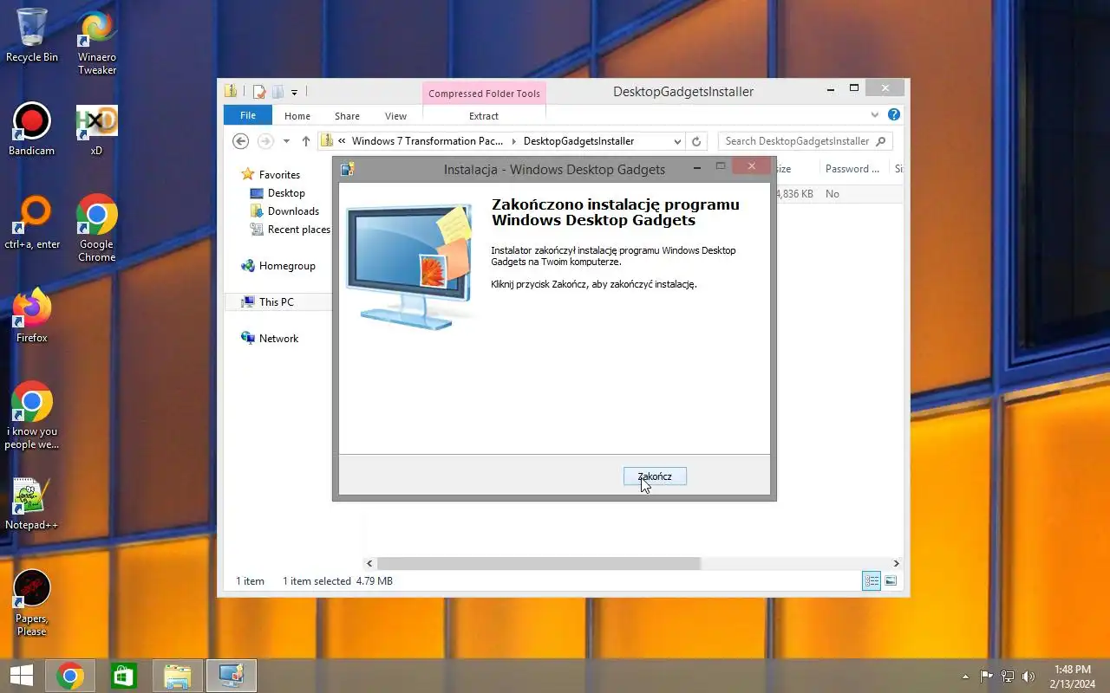Click the scroll right arrow in Explorer
1110x693 pixels.
(897, 564)
